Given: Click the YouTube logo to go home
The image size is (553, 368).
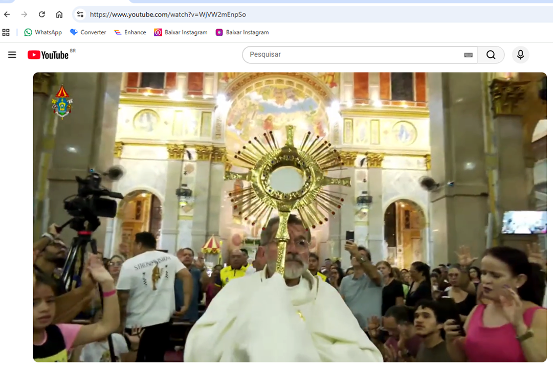Looking at the screenshot, I should click(48, 55).
